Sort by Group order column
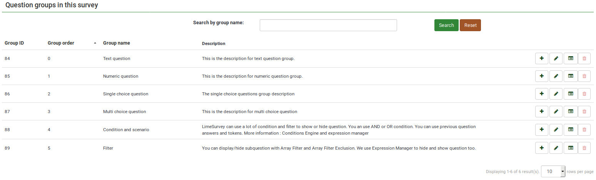Viewport: 596px width, 180px height. pos(61,43)
